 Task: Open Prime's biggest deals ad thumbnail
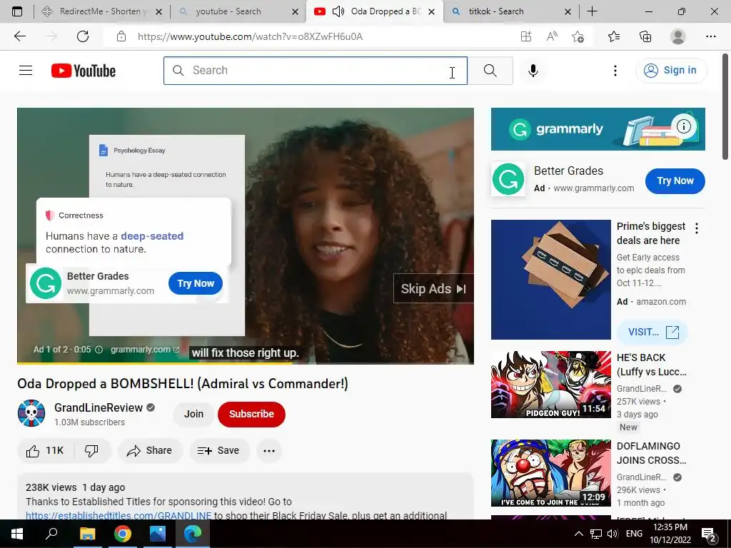click(x=550, y=280)
